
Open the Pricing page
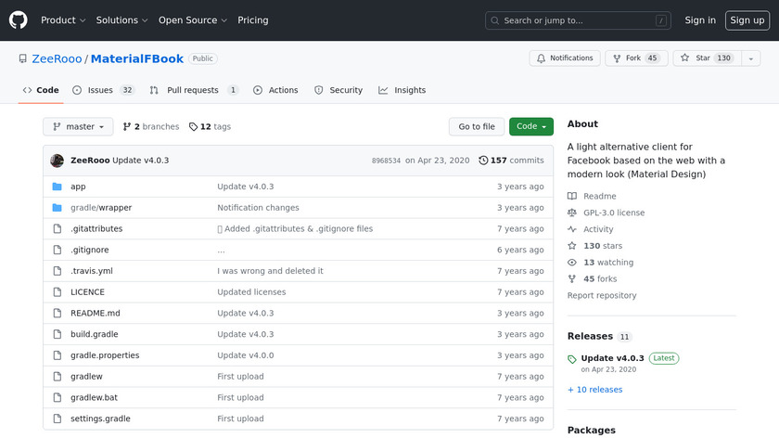[253, 20]
